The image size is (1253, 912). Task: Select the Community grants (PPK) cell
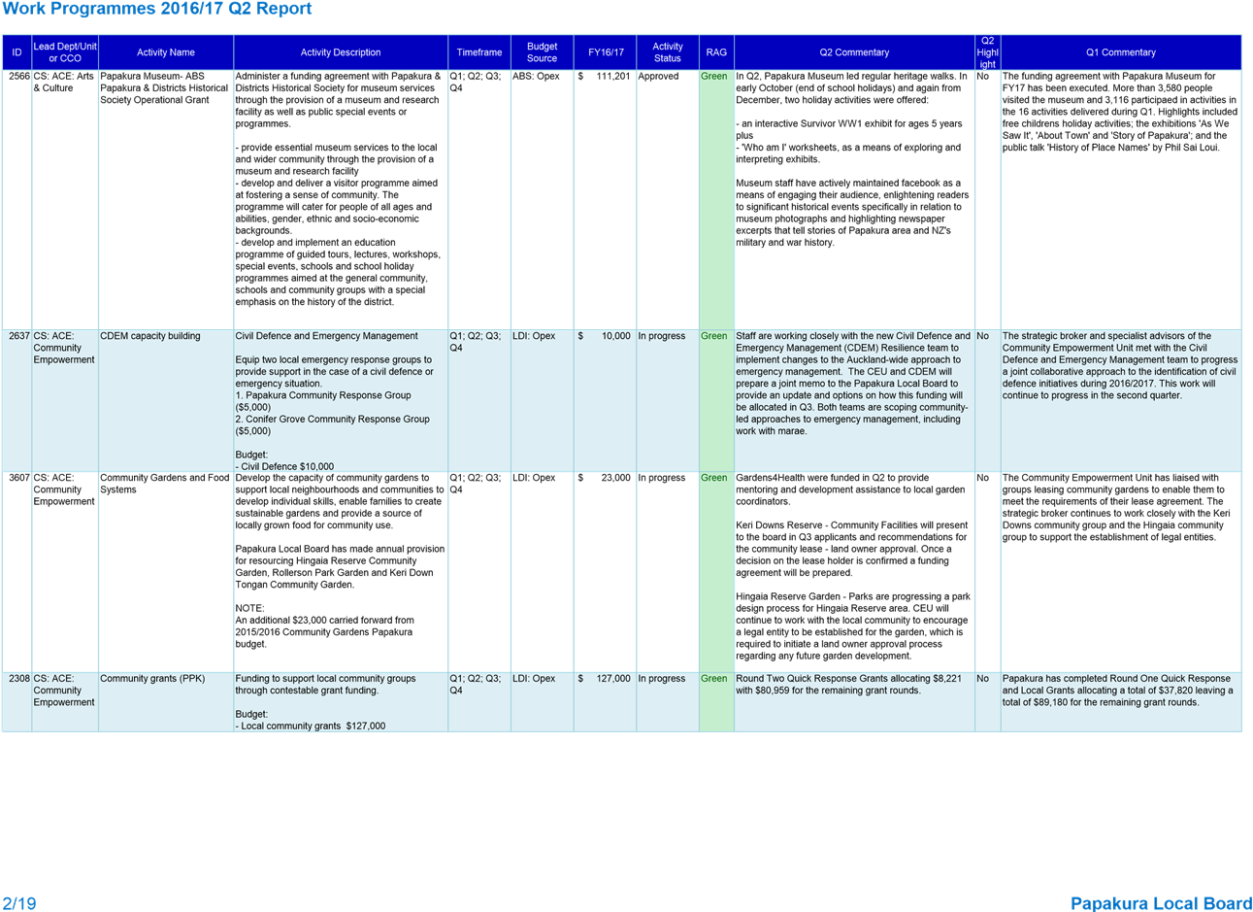(152, 679)
